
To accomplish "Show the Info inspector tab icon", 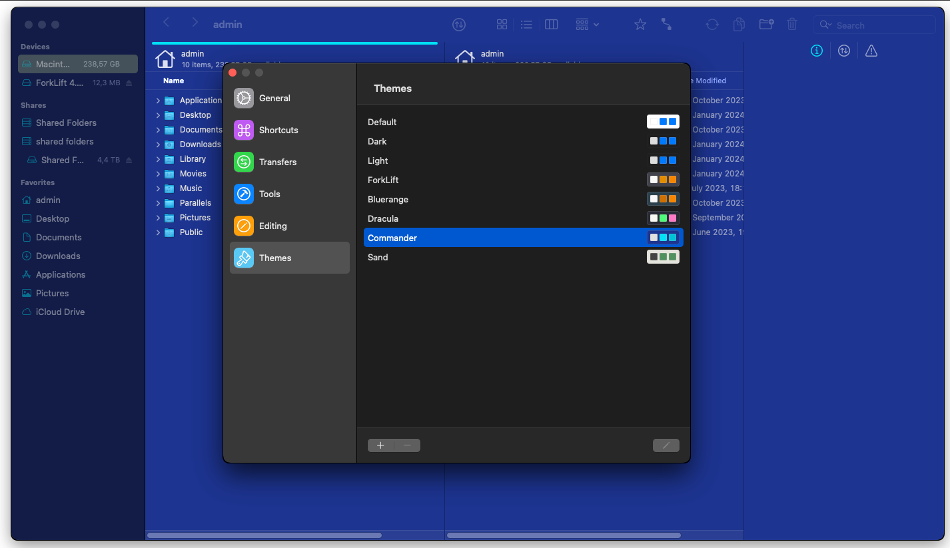I will point(817,51).
